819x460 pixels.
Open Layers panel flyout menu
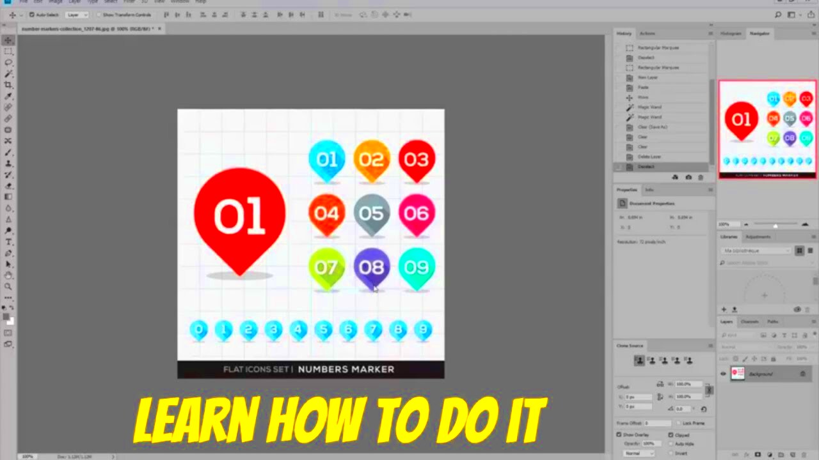(x=814, y=321)
